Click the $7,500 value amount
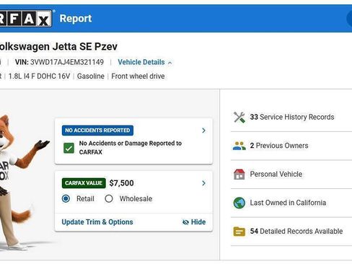The height and width of the screenshot is (264, 352). [121, 183]
